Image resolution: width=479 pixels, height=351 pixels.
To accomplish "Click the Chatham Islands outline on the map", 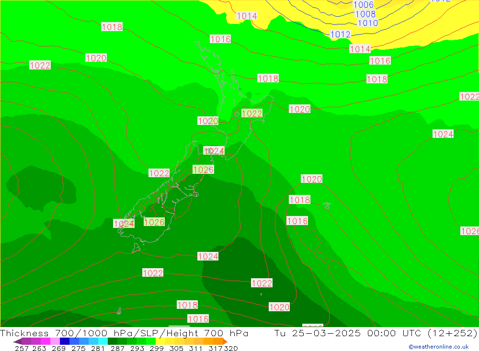I will click(327, 205).
